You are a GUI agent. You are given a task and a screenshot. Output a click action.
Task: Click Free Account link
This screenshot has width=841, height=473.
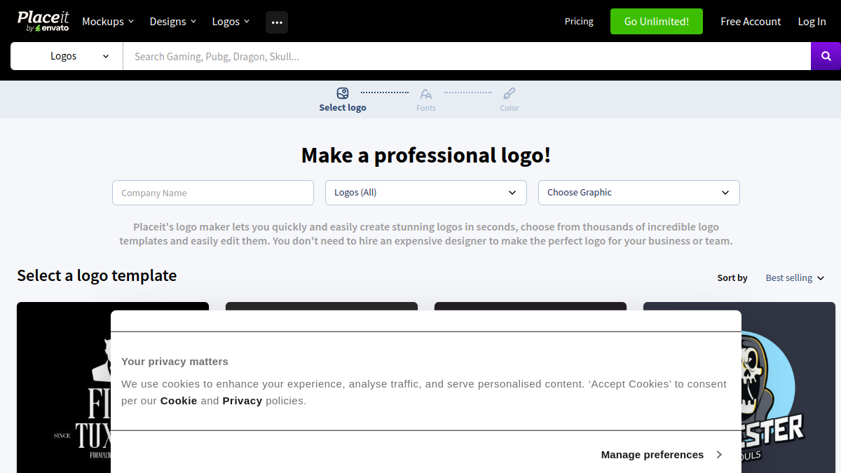click(x=751, y=22)
